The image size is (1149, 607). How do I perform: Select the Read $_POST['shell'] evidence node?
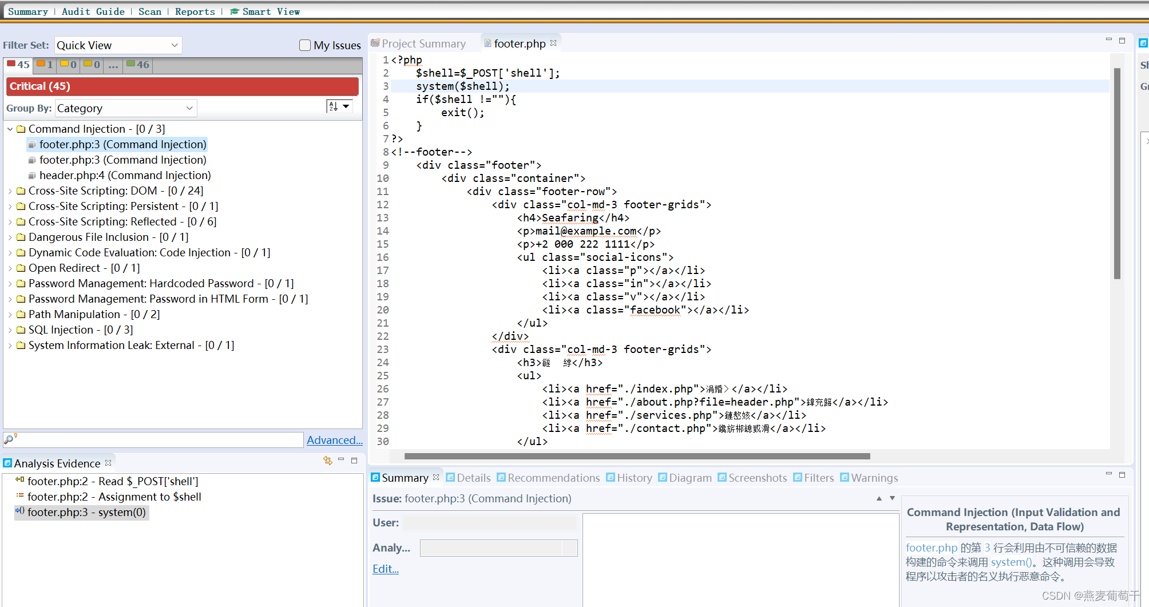108,481
